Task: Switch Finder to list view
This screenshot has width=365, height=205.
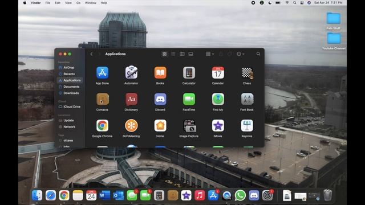Action: pos(173,54)
